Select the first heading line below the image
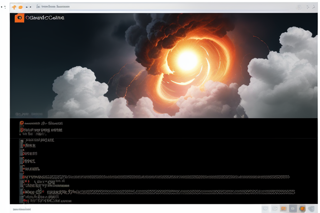 42,123
